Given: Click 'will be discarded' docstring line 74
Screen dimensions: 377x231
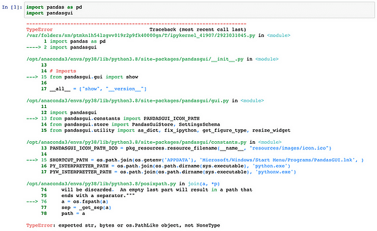Looking at the screenshot, I should pyautogui.click(x=156, y=190).
